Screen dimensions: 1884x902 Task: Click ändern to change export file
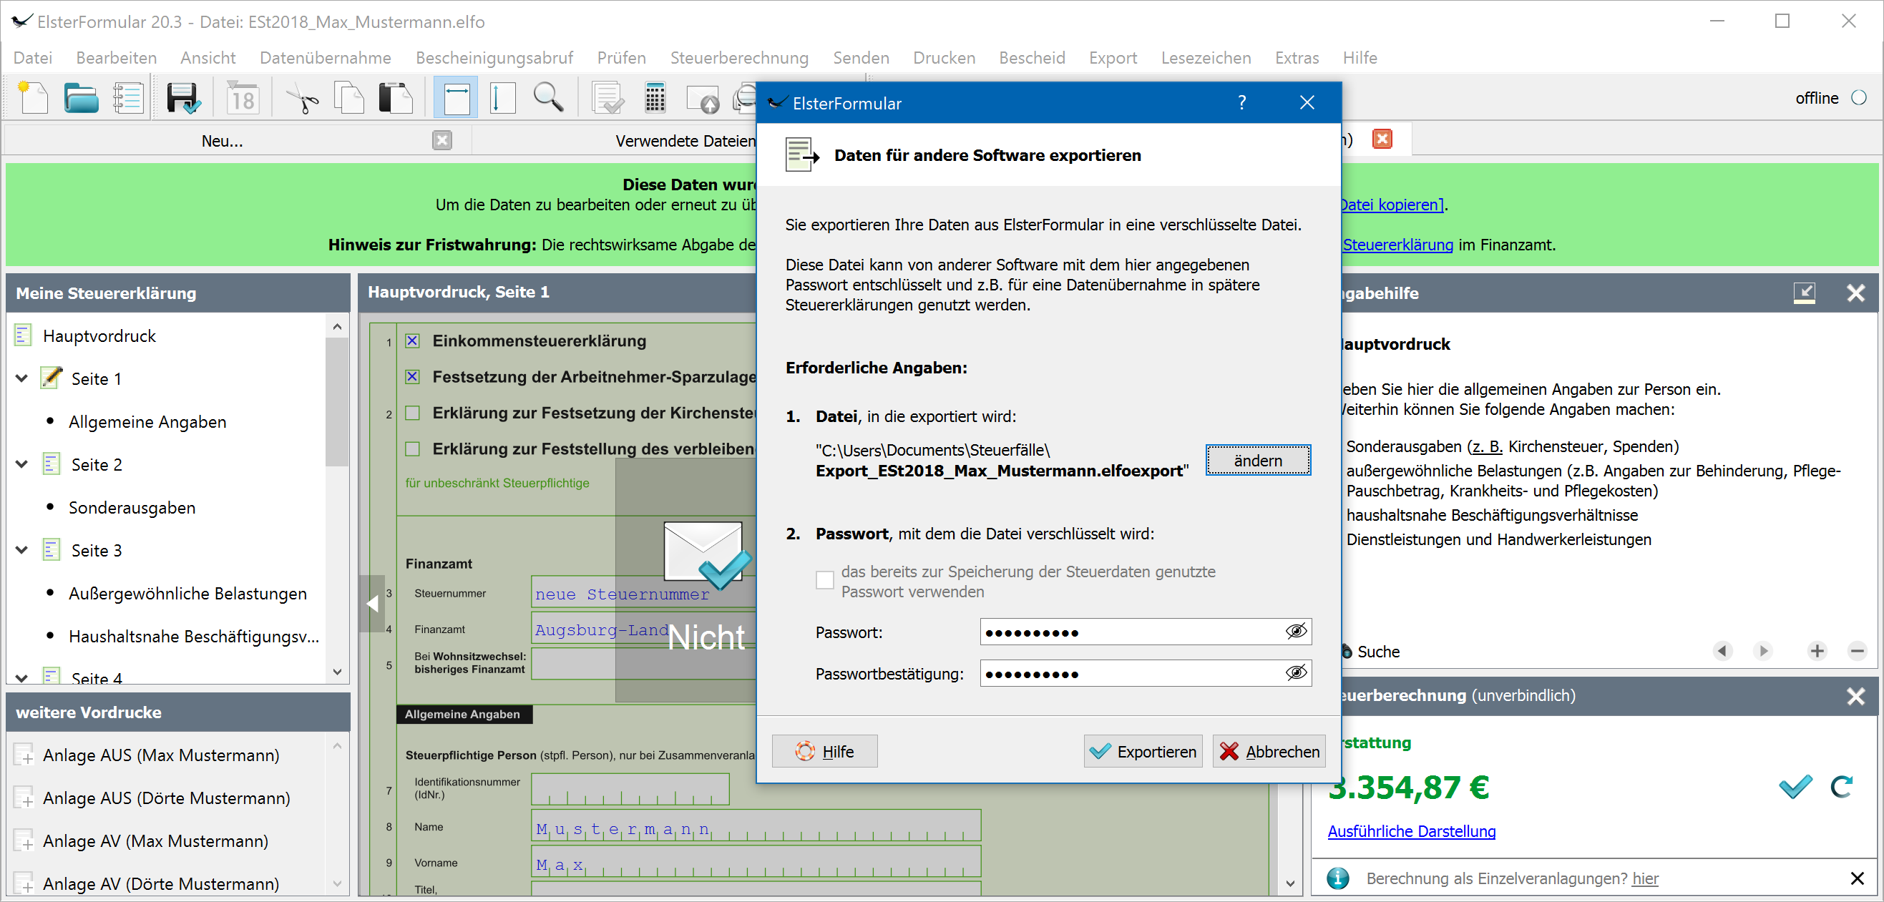click(x=1257, y=461)
